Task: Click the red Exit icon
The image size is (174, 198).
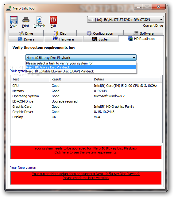Action: 53,20
